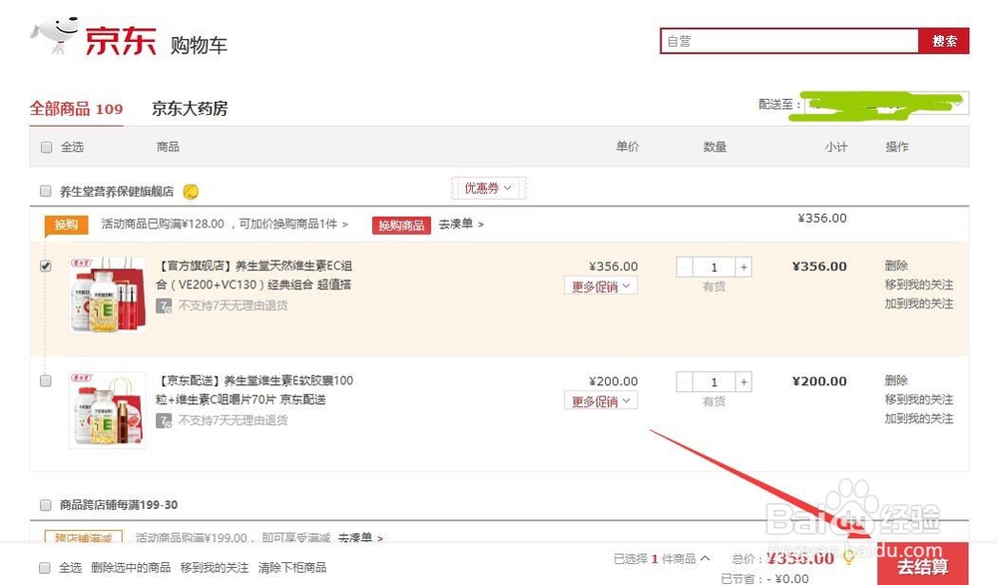Click the search input field at top

tap(788, 41)
